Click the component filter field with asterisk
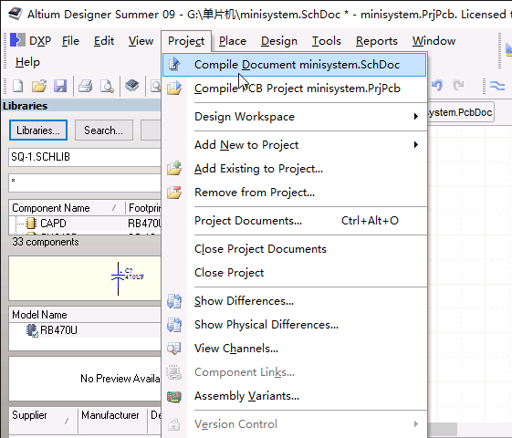The width and height of the screenshot is (512, 438). (85, 183)
